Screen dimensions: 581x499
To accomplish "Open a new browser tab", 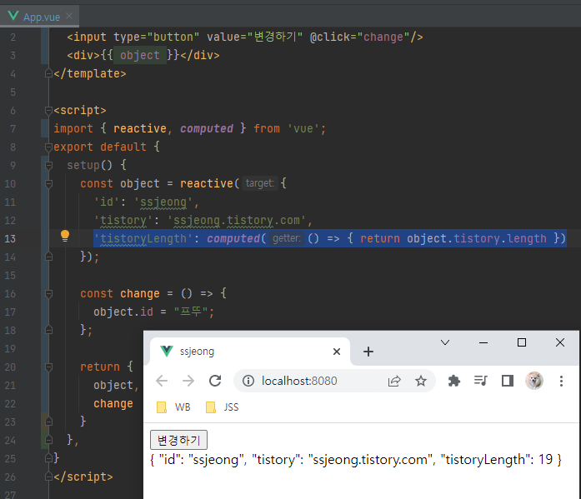I will [x=368, y=352].
